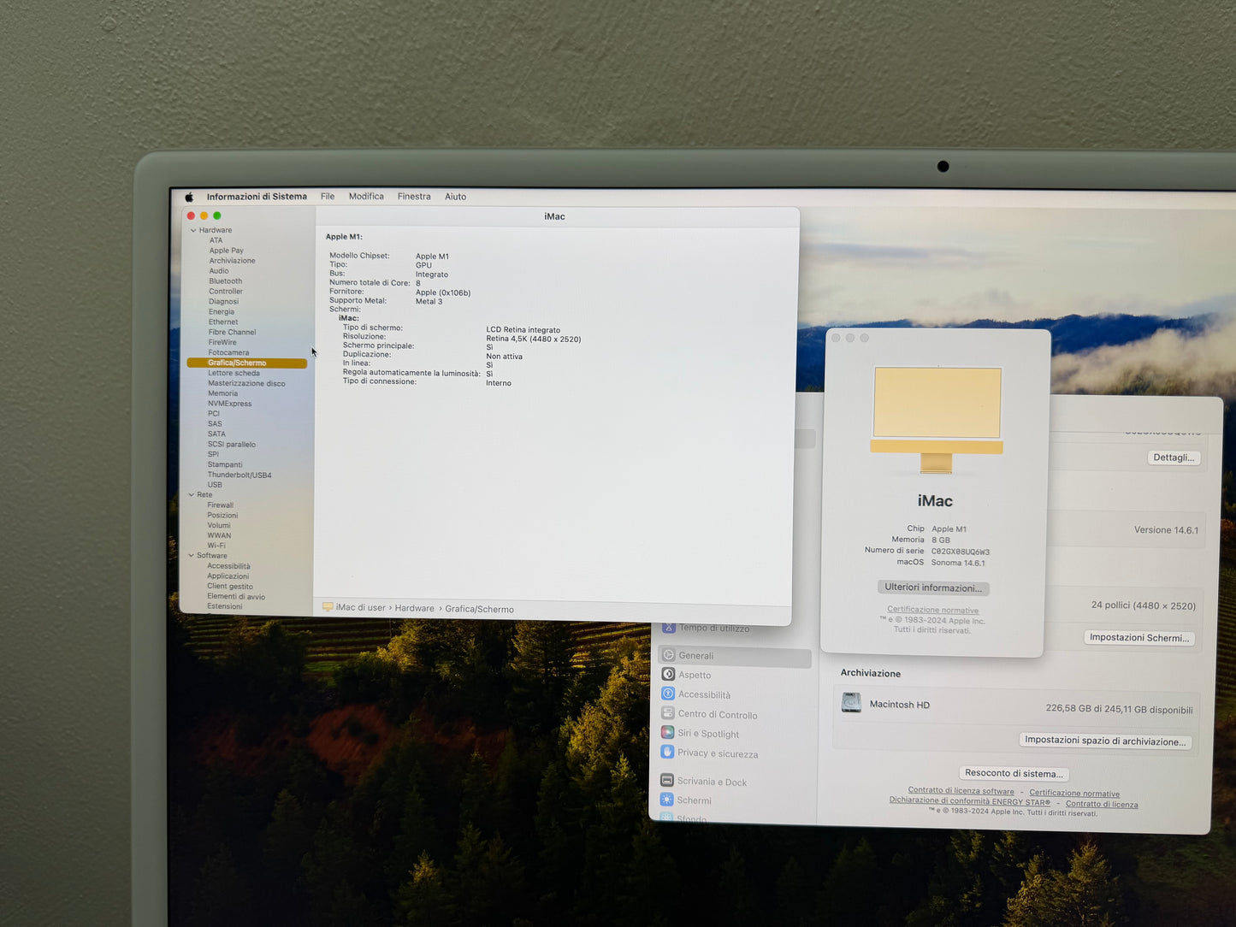Open the Finestra menu
The width and height of the screenshot is (1236, 927).
point(414,197)
